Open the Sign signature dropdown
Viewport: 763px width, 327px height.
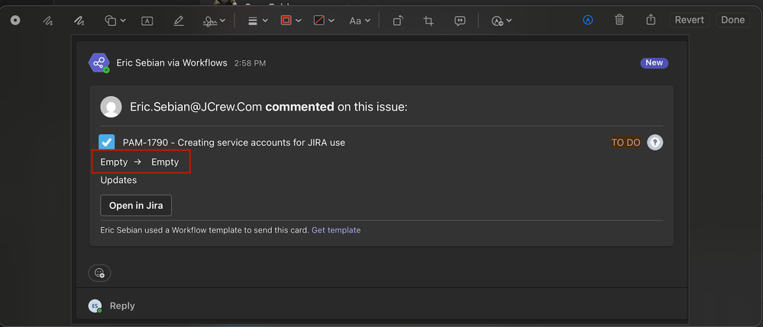pos(214,21)
